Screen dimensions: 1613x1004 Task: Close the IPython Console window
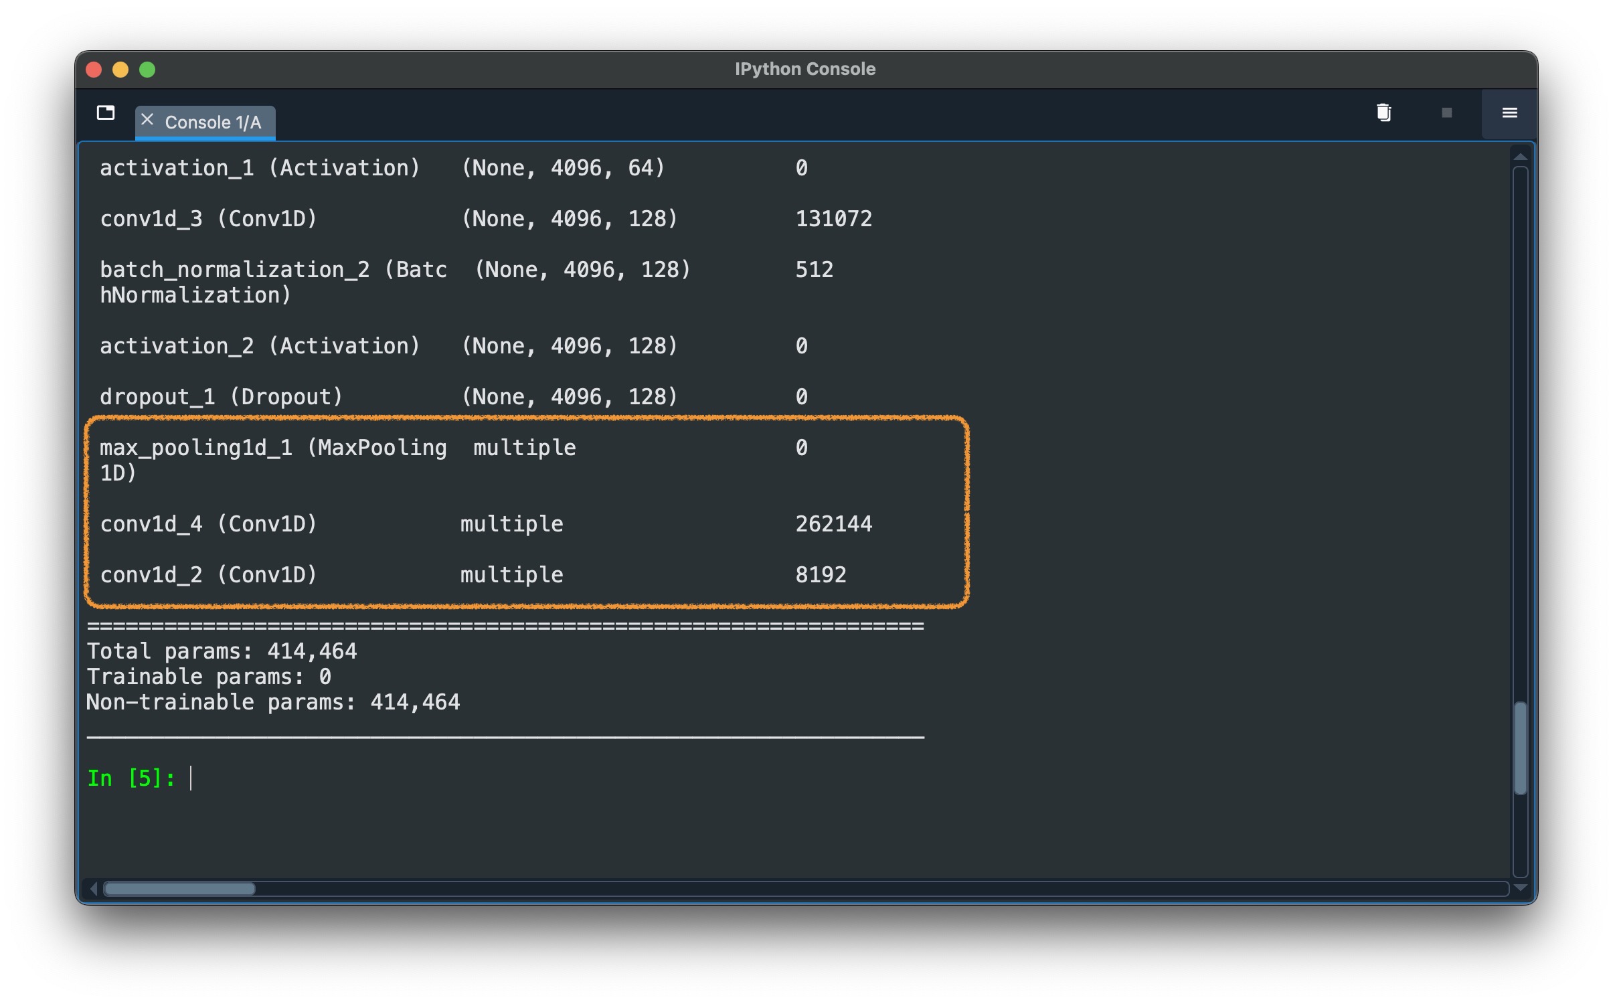tap(94, 70)
